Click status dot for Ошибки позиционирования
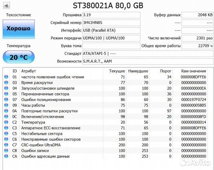The image size is (214, 170). tap(6, 99)
